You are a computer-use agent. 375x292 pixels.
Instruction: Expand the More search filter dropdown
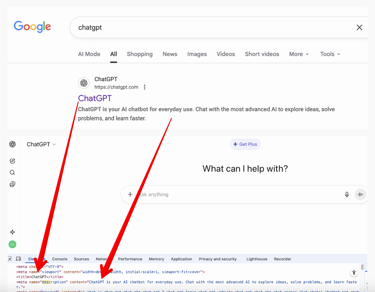click(x=299, y=54)
